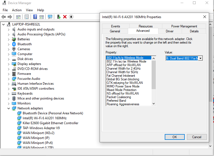Click the red X Uninstall device icon

click(65, 17)
